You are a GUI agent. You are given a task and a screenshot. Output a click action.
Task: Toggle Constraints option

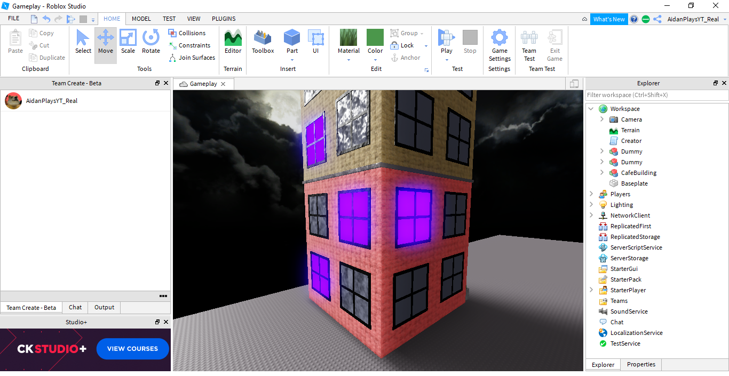pos(189,45)
